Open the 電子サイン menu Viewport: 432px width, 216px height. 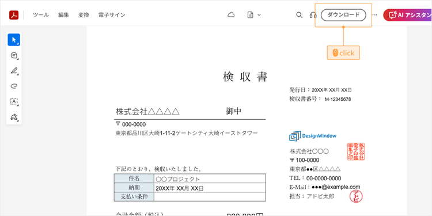pyautogui.click(x=112, y=15)
